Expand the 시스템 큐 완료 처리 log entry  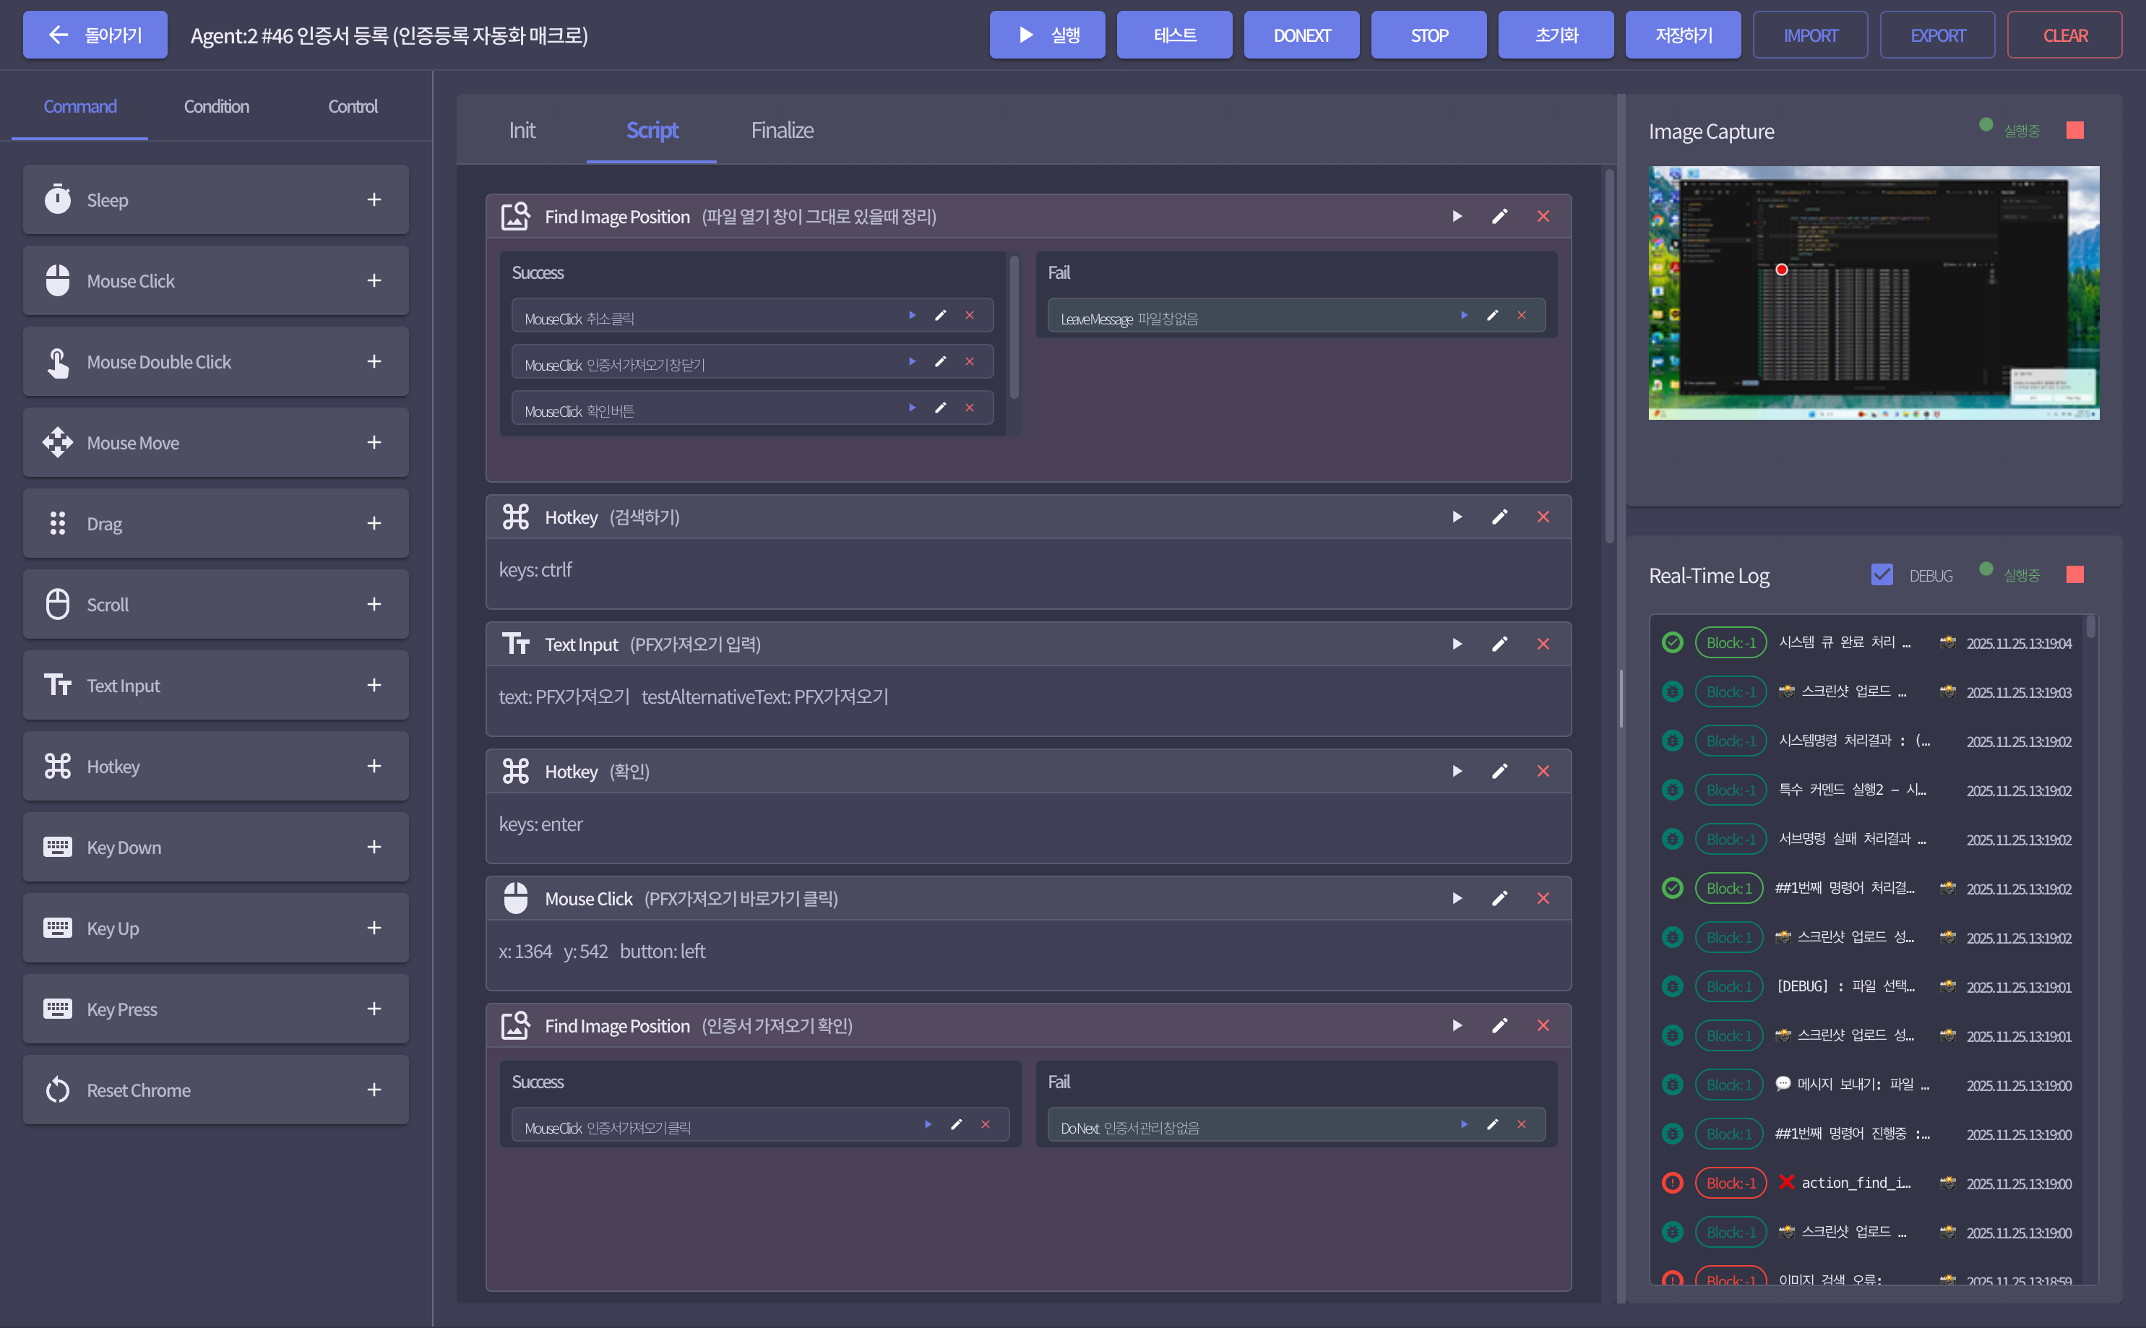click(1868, 643)
